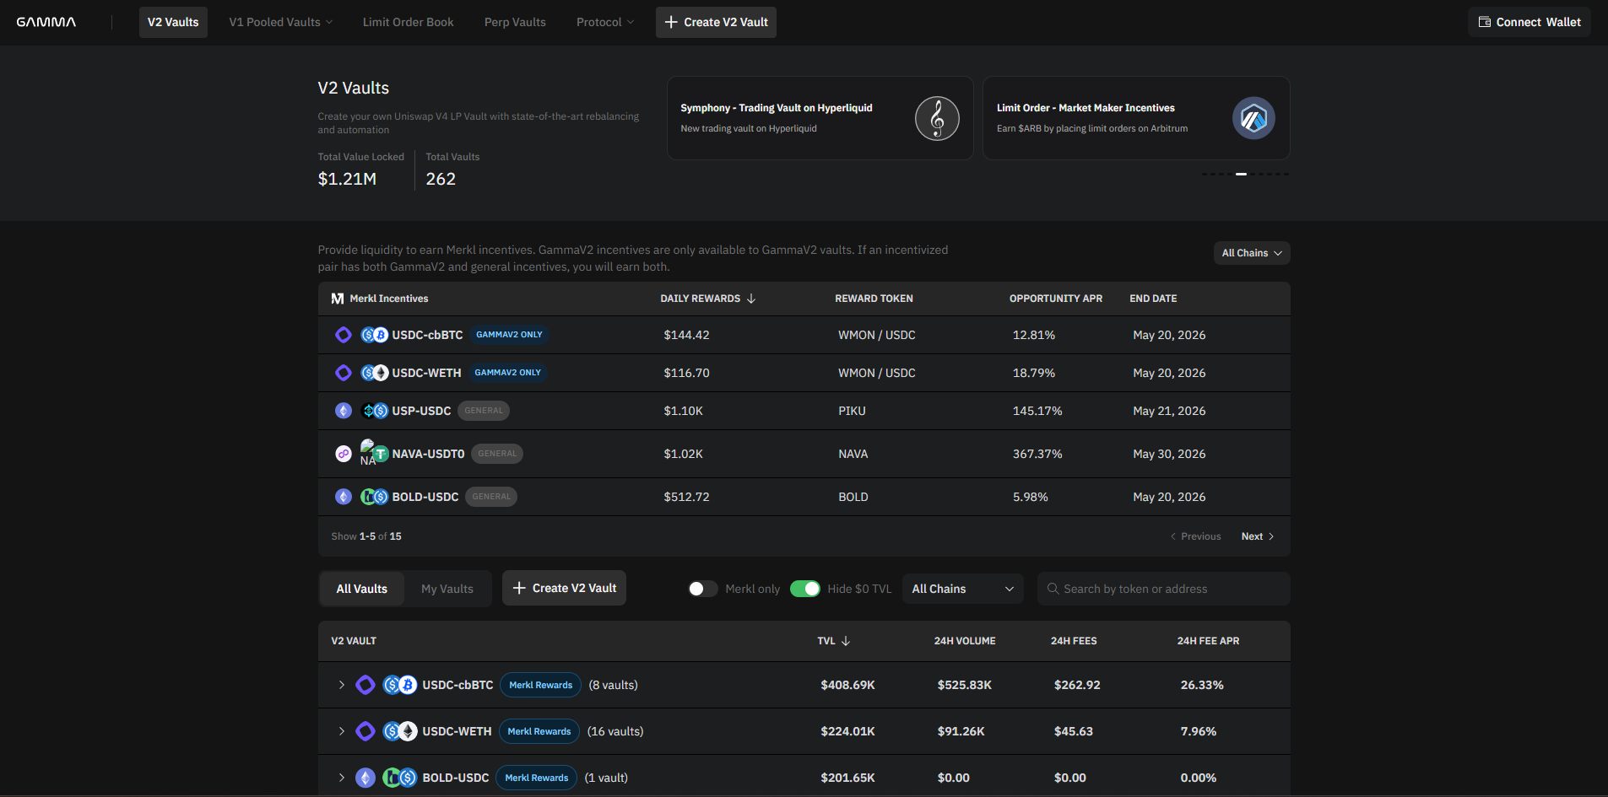Click the search by token or address field
This screenshot has width=1608, height=797.
(x=1163, y=589)
